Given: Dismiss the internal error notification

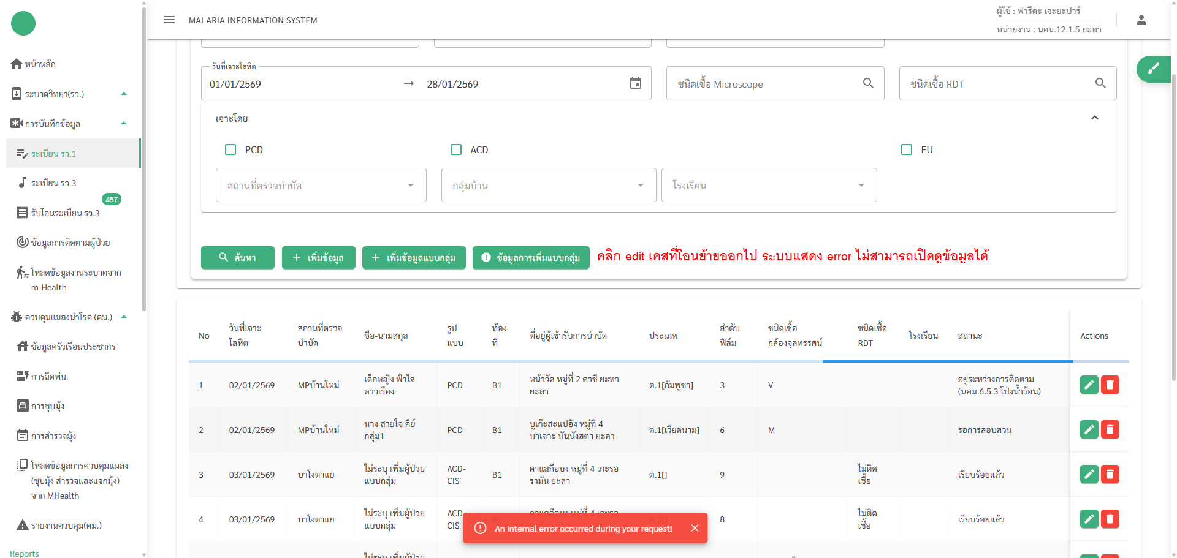Looking at the screenshot, I should coord(695,528).
